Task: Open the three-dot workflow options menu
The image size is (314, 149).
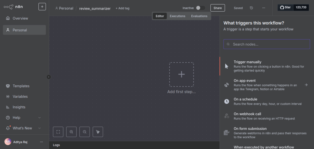Action: (264, 8)
